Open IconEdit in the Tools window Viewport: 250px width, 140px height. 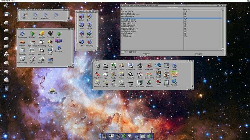(x=41, y=34)
